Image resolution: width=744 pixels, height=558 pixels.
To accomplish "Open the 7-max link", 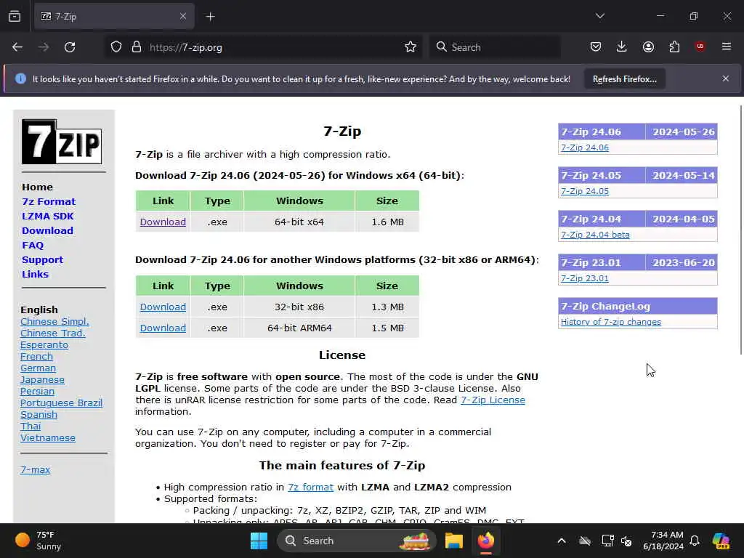I will point(35,470).
